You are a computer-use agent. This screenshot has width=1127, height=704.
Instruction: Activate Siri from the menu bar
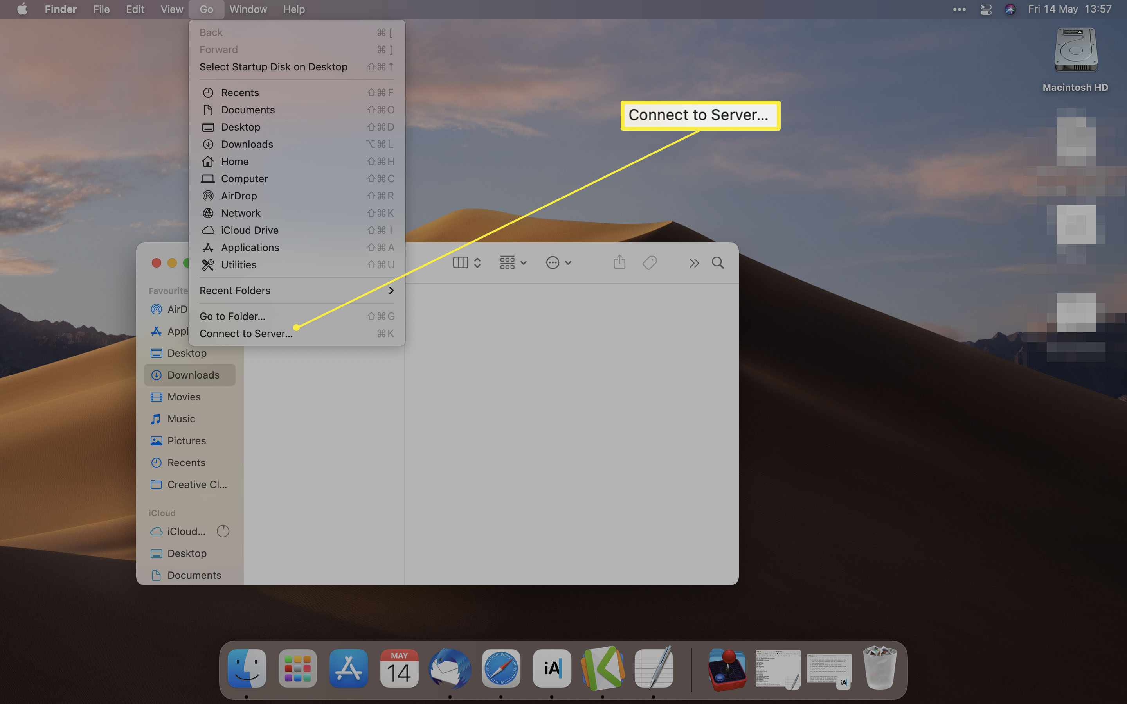[1010, 9]
